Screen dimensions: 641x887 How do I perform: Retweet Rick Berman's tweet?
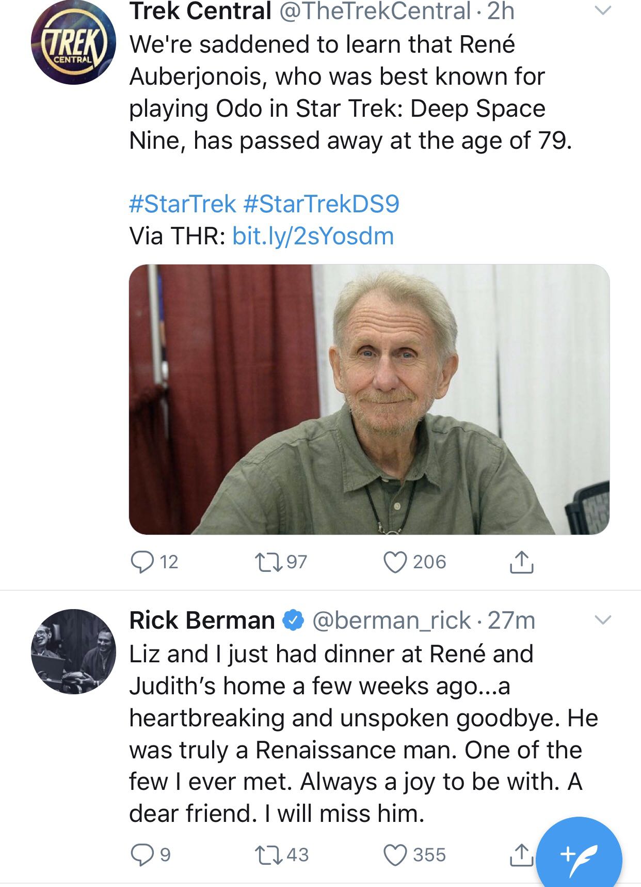269,855
